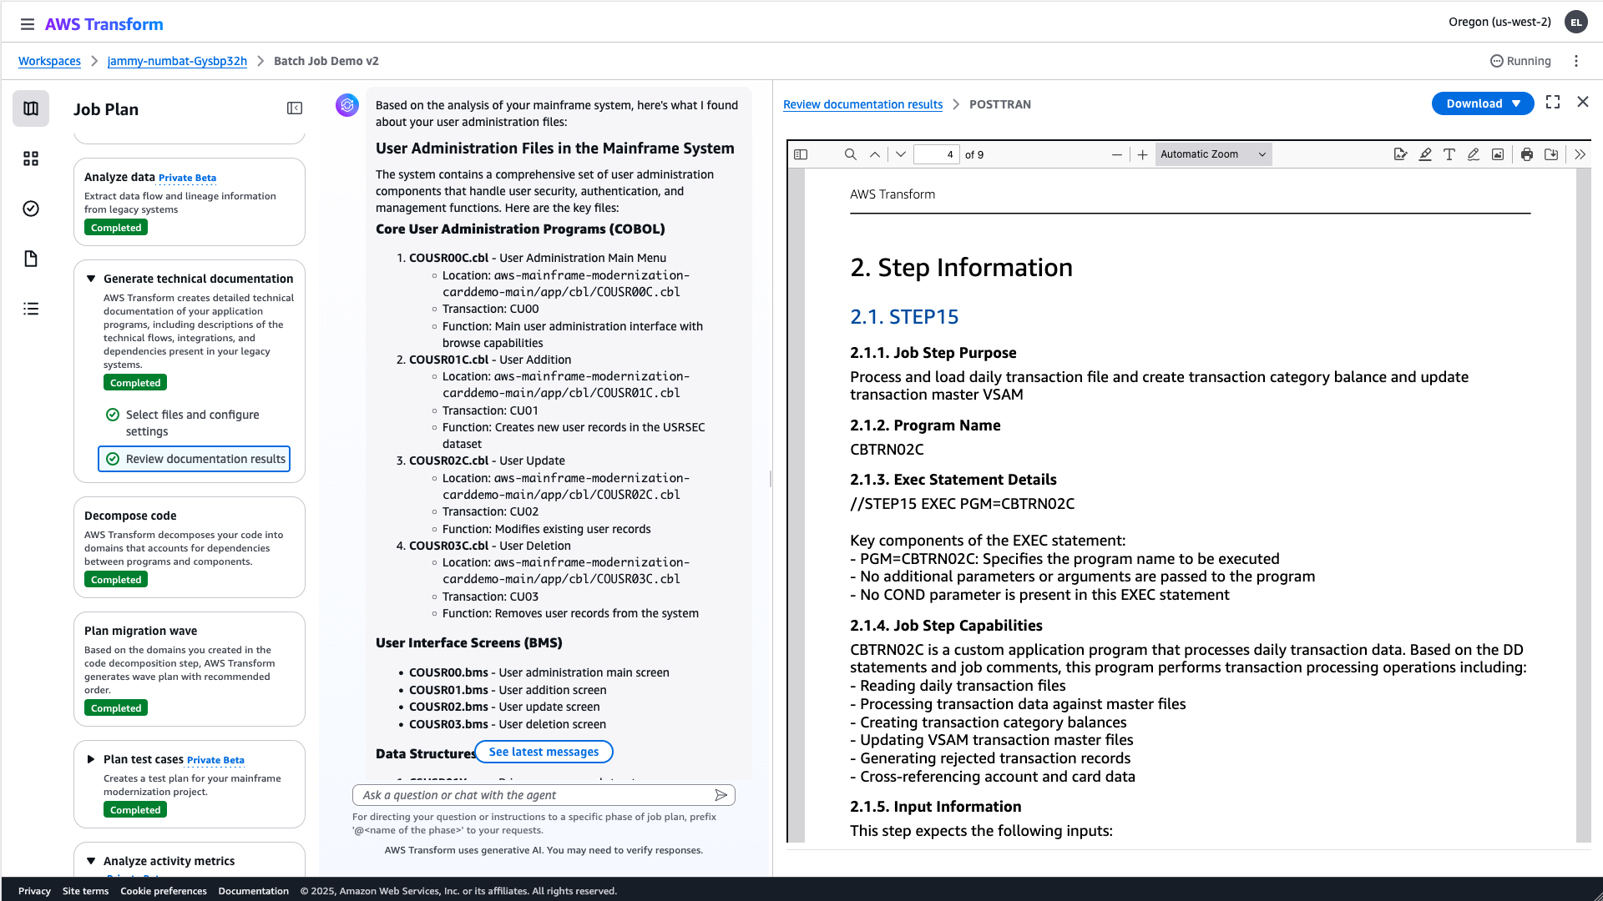Toggle the Job Plan panel collapse control
This screenshot has width=1603, height=901.
[295, 108]
